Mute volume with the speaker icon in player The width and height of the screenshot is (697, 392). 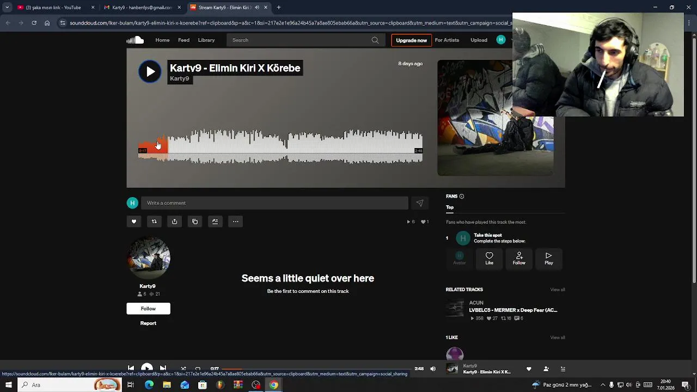click(433, 369)
